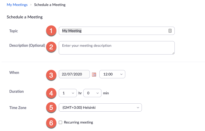Click red numbered marker 2
The height and width of the screenshot is (131, 205).
[x=51, y=47]
